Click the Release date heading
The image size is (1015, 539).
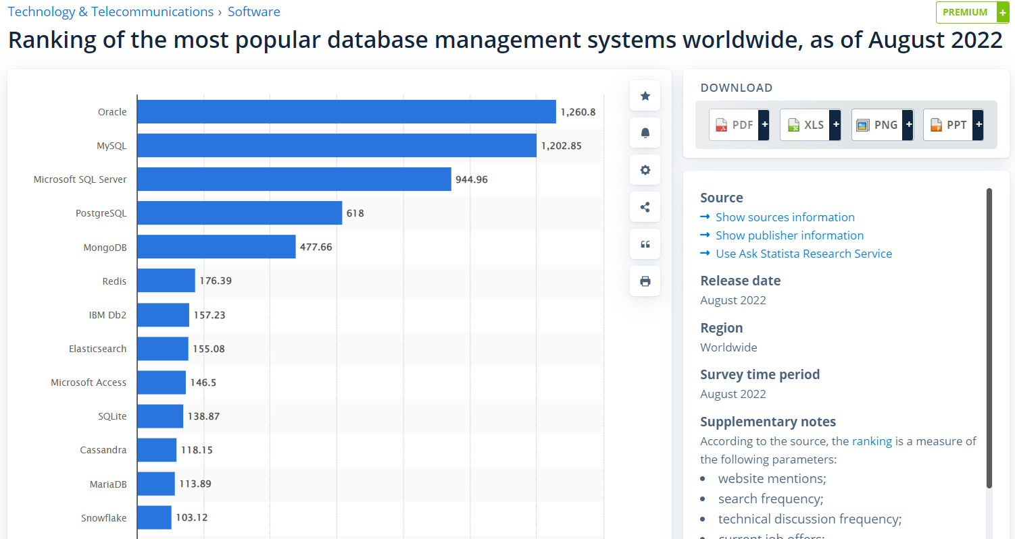[x=740, y=281]
